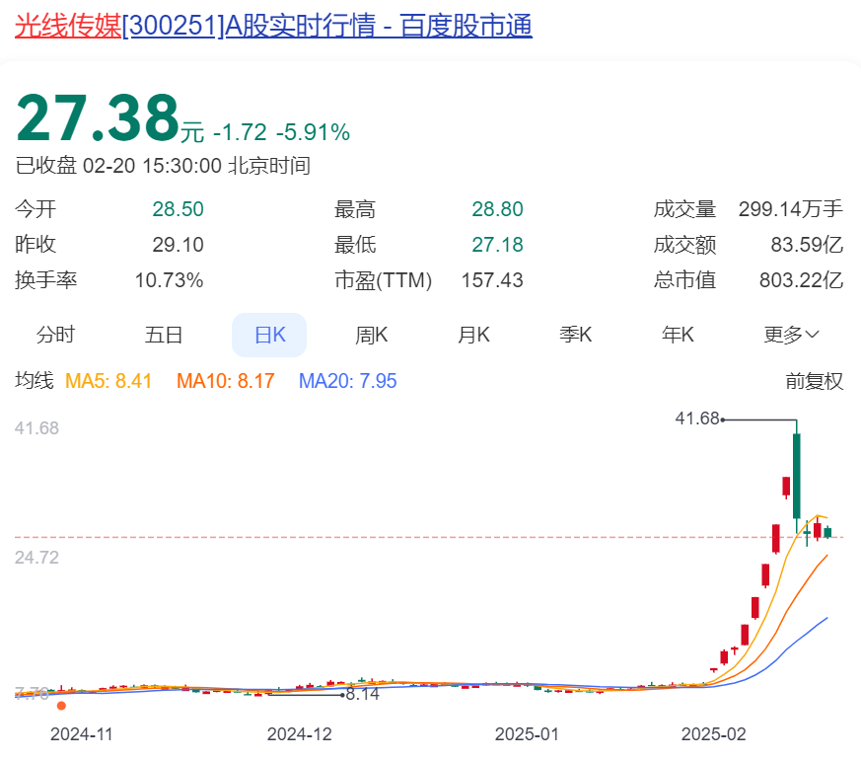The image size is (861, 761).
Task: Select the 月K chart tab
Action: (x=473, y=335)
